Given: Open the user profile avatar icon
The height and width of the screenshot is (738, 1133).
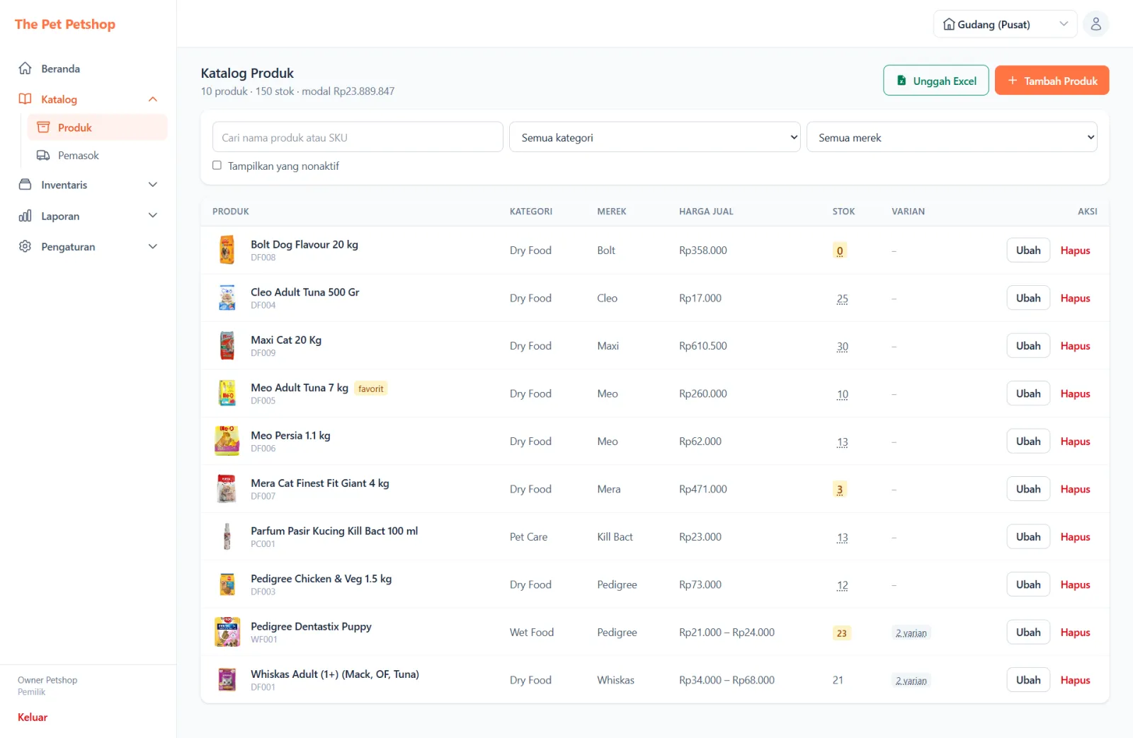Looking at the screenshot, I should click(1095, 24).
